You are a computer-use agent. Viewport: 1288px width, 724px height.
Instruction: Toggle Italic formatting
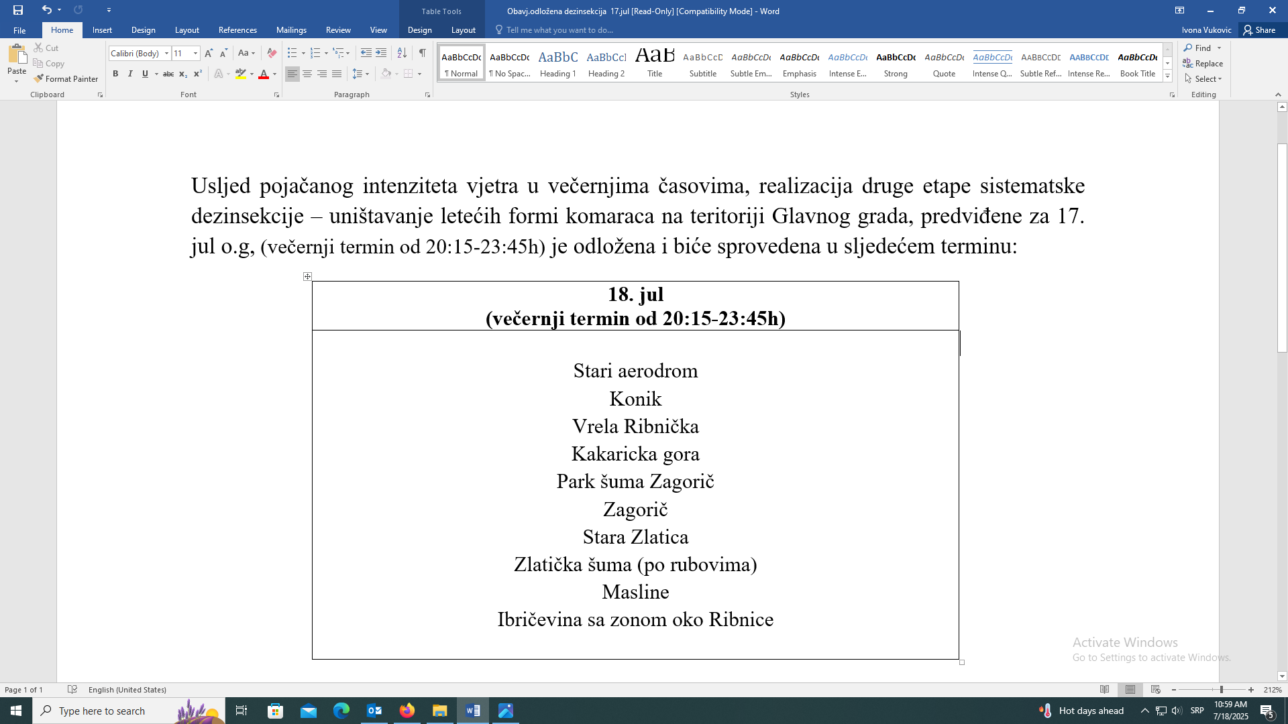(x=130, y=74)
